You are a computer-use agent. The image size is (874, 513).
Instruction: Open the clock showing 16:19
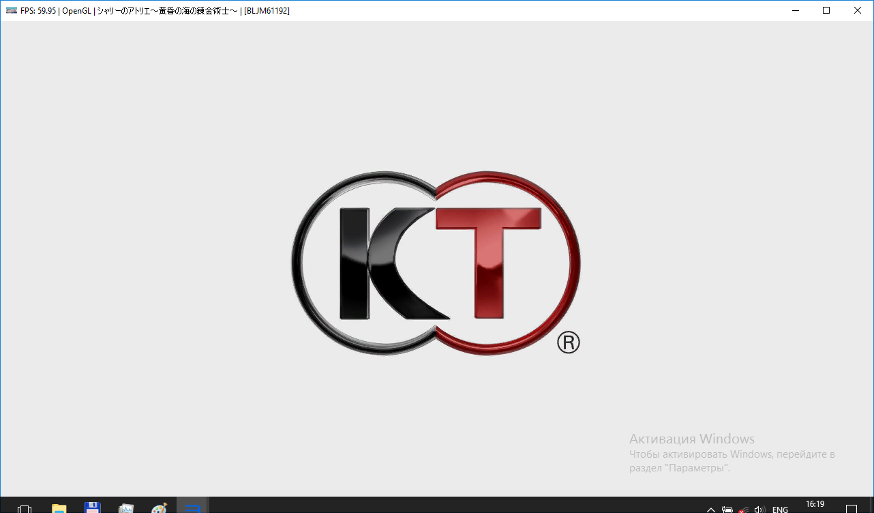tap(815, 505)
